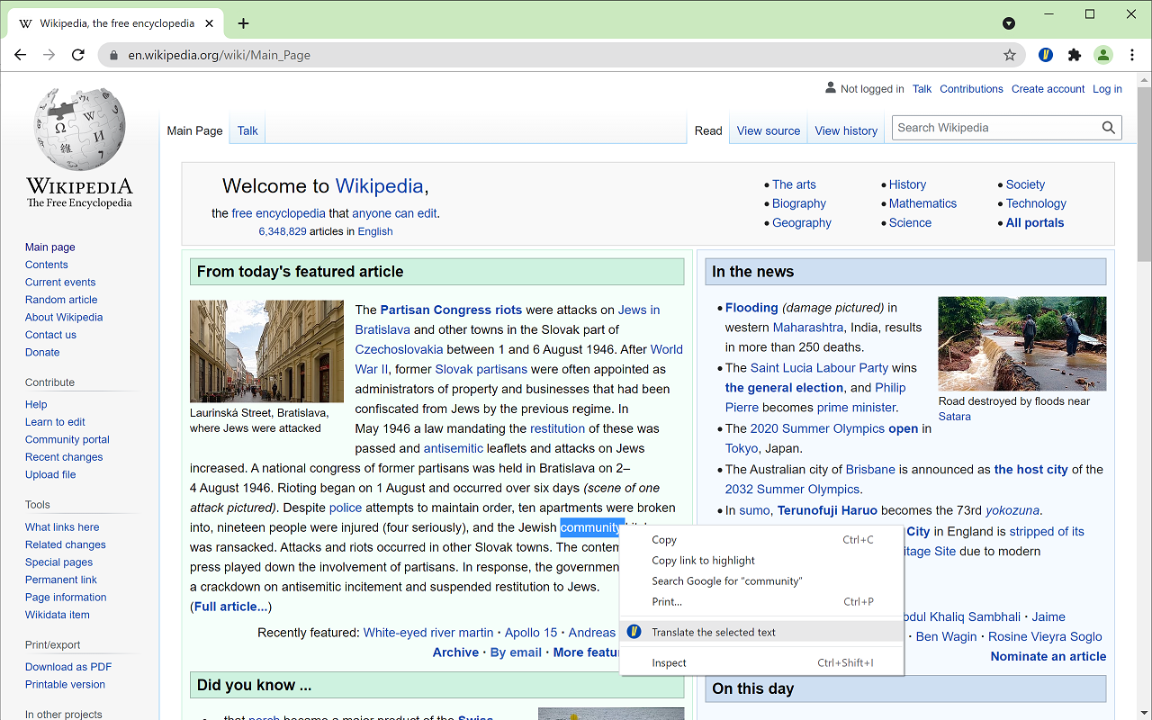
Task: Open the Apollo 15 recently featured link
Action: [531, 633]
